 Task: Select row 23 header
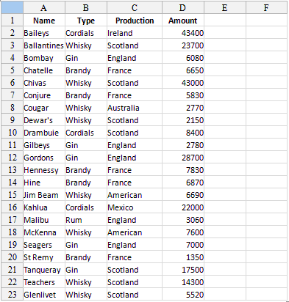pyautogui.click(x=12, y=295)
